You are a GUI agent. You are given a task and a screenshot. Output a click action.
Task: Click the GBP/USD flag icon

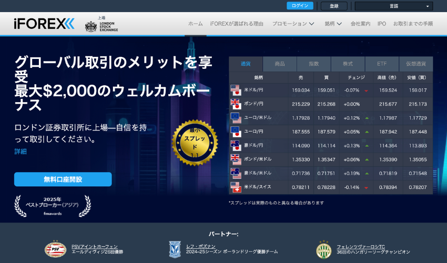[236, 159]
